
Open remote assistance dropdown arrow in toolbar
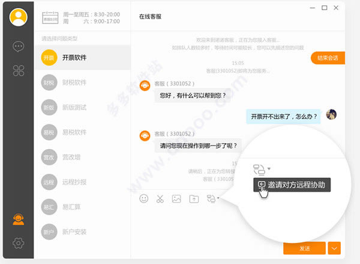point(218,198)
